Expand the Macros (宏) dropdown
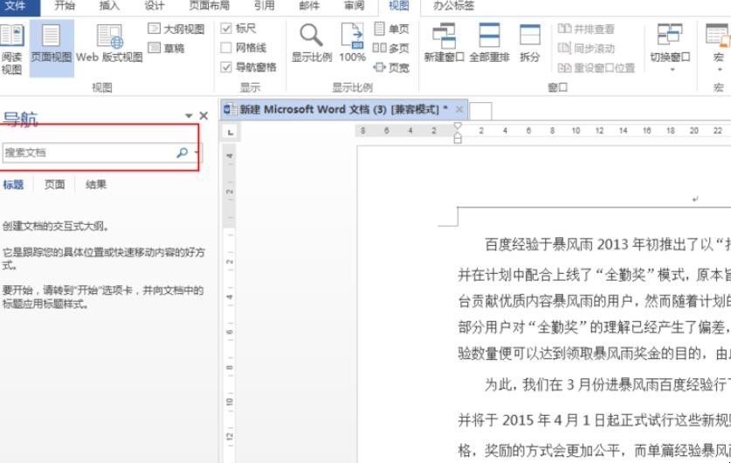This screenshot has width=731, height=463. (x=719, y=48)
